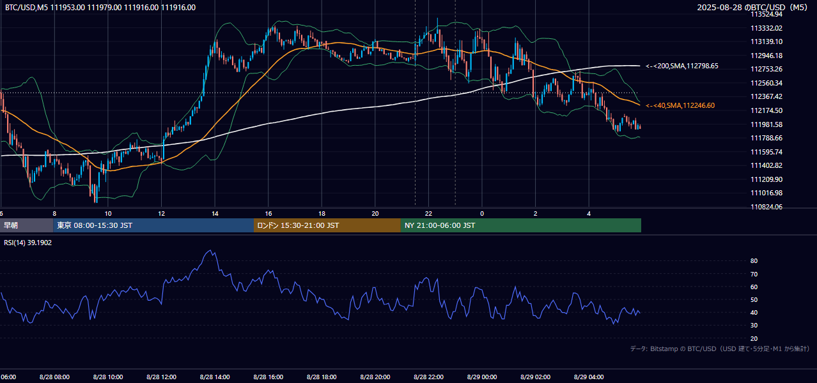The image size is (817, 383).
Task: Click the bottom date label 8/28 12:00
Action: pos(161,377)
